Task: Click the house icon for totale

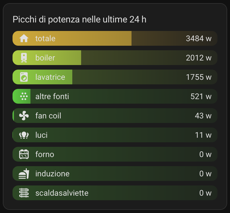Action: pos(24,38)
